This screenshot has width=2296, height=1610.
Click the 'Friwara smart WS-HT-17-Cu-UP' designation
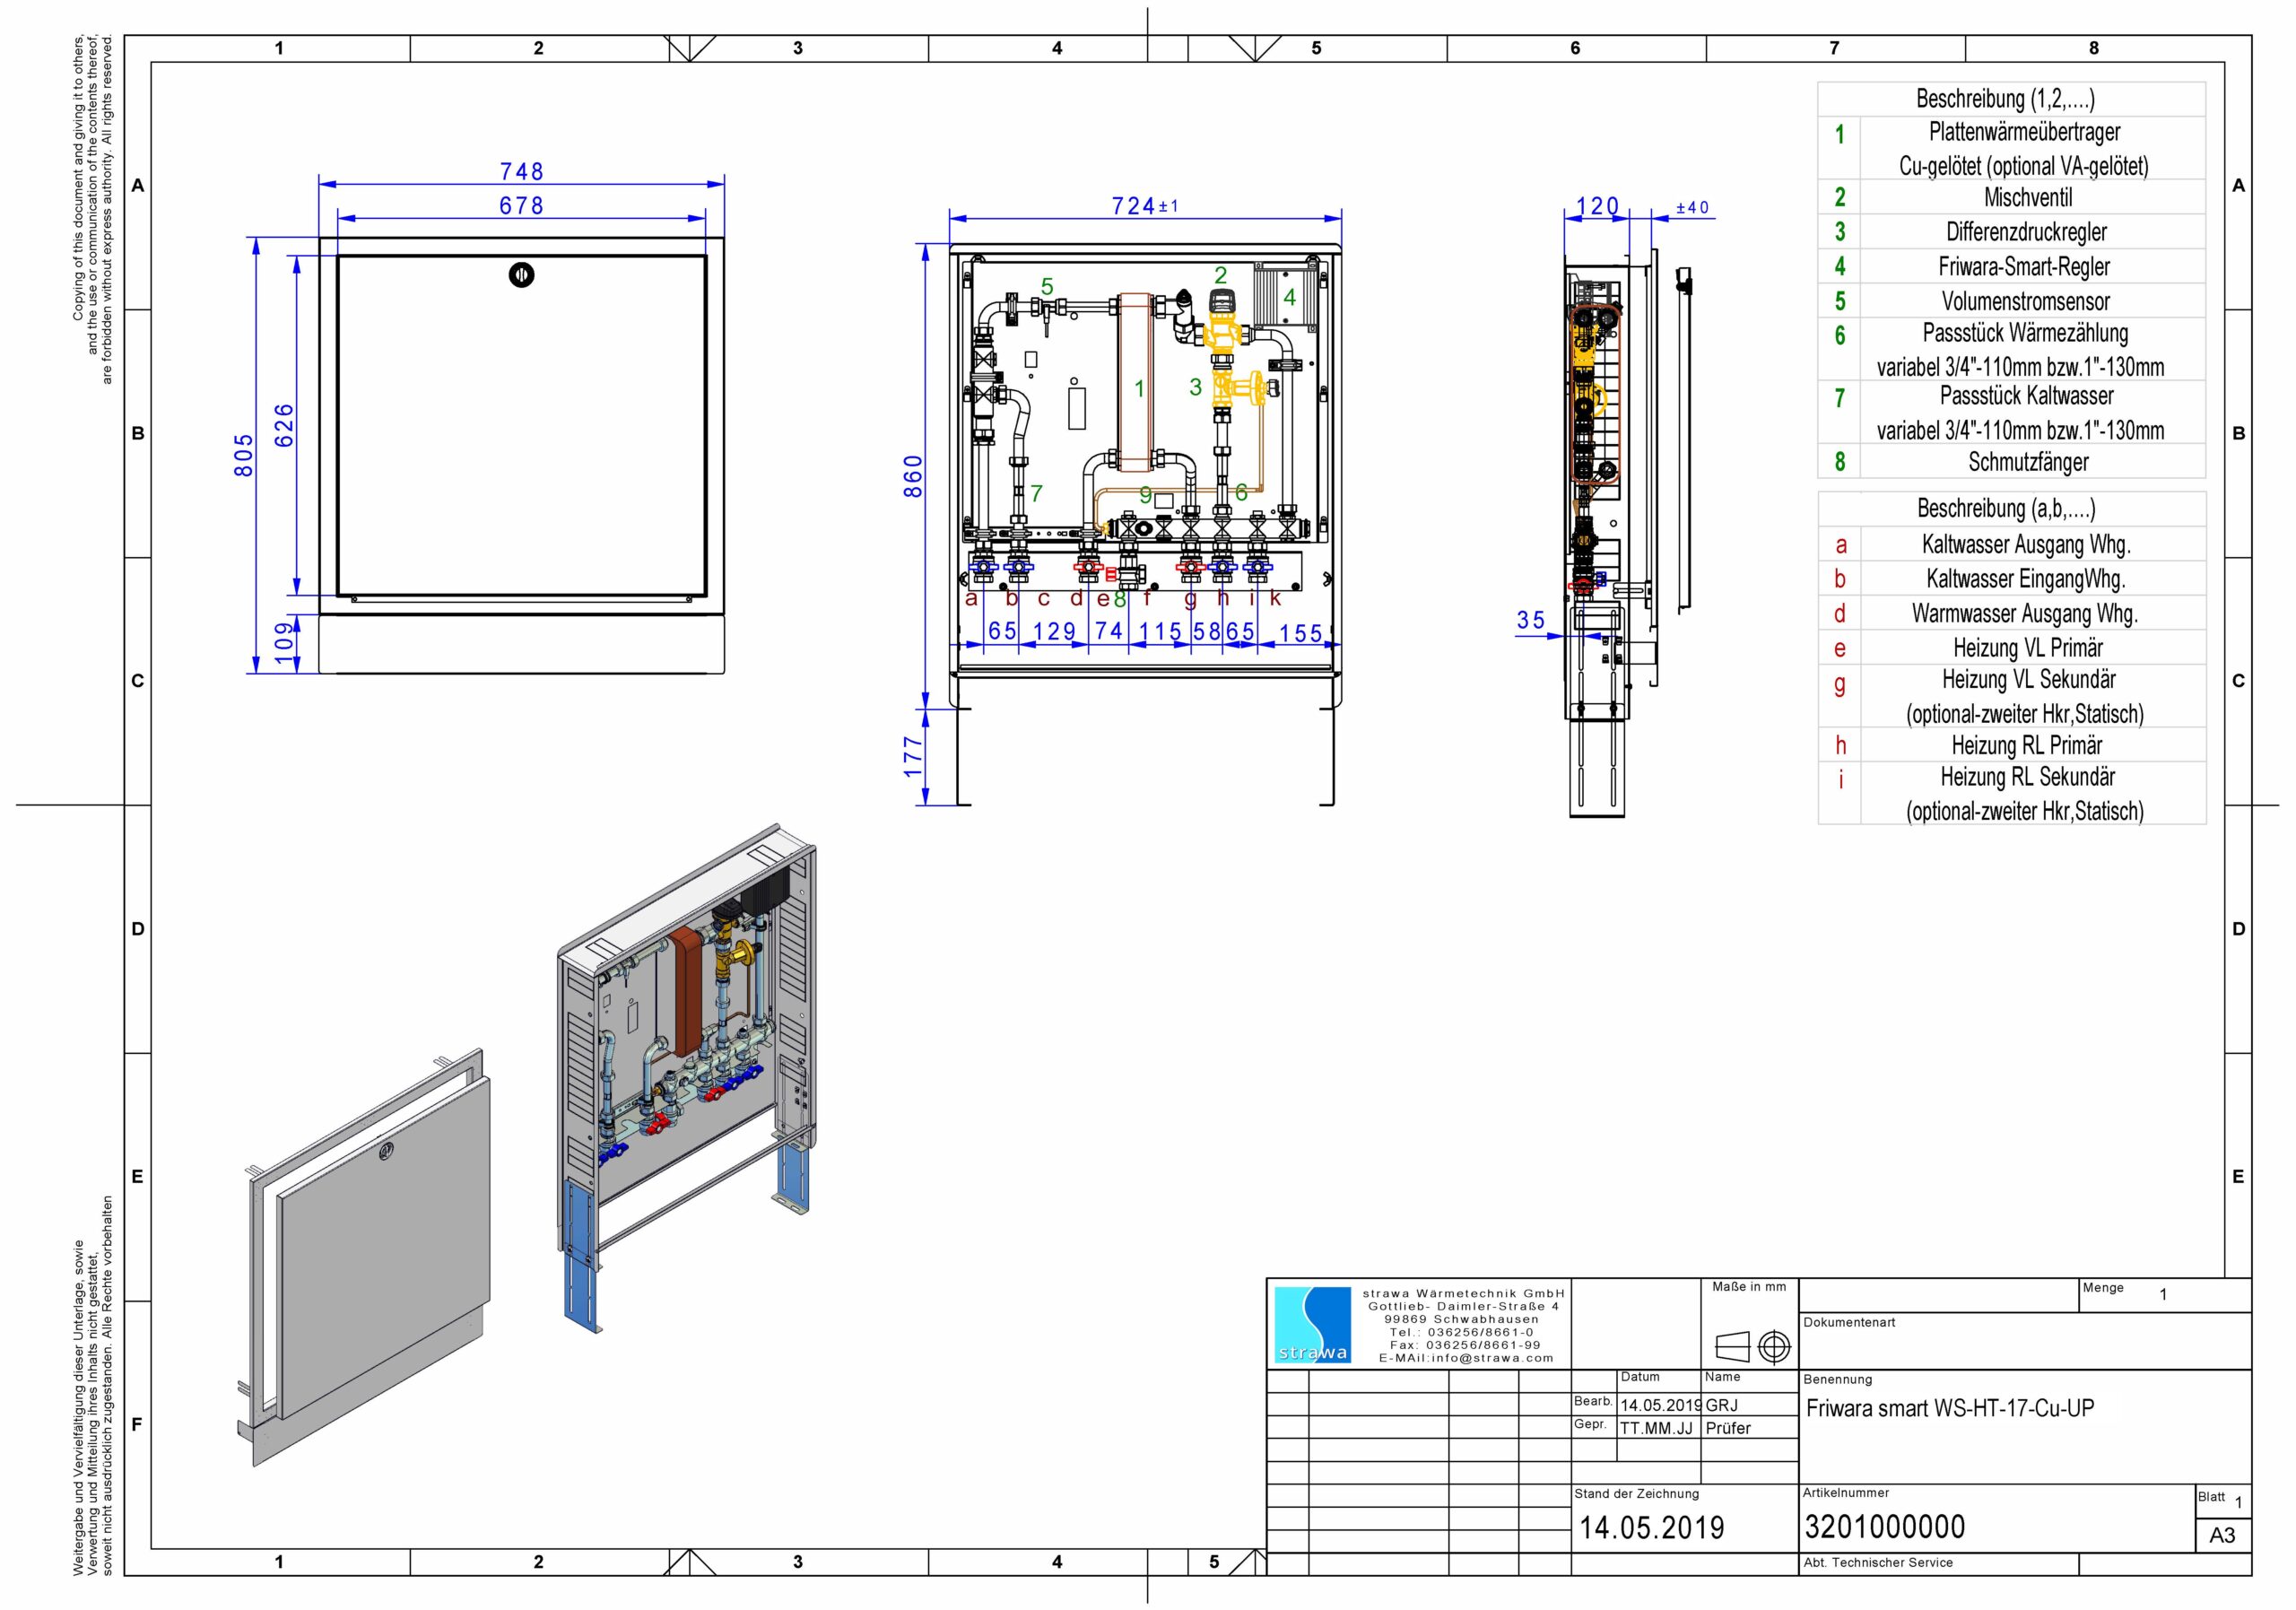coord(1950,1408)
